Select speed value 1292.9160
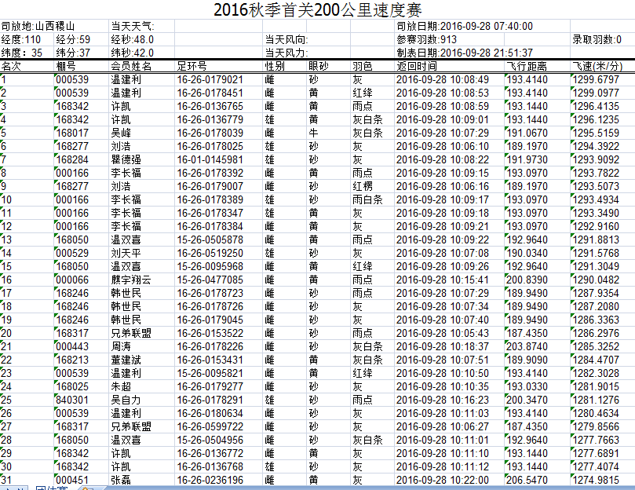Screen dimensions: 635x490 click(x=596, y=227)
